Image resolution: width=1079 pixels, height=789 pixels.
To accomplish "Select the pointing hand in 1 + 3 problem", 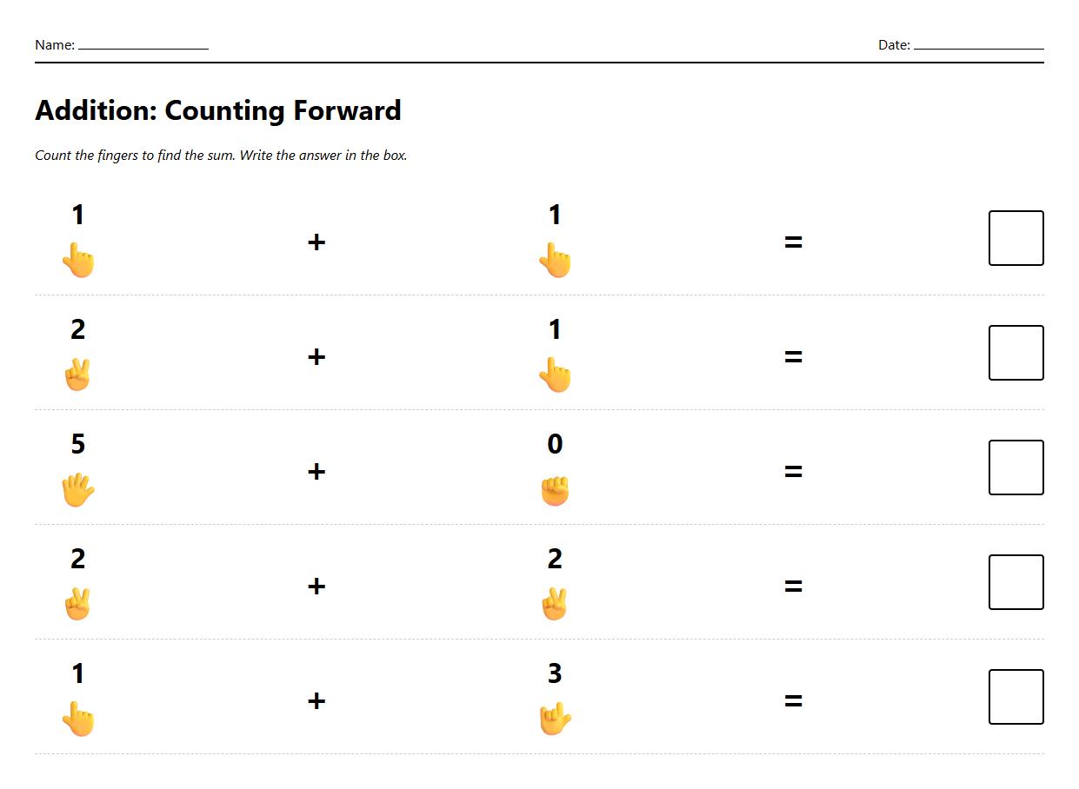I will click(x=78, y=719).
